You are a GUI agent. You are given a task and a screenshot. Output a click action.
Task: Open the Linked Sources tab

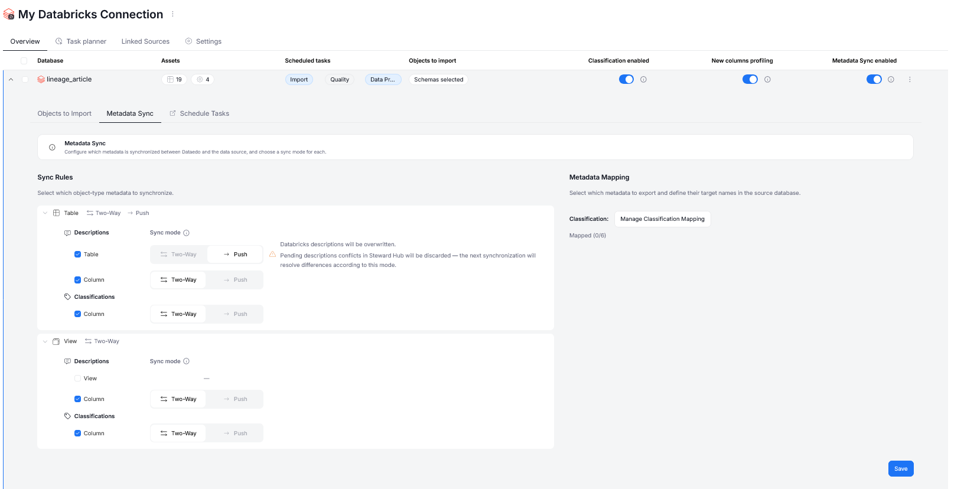(145, 41)
